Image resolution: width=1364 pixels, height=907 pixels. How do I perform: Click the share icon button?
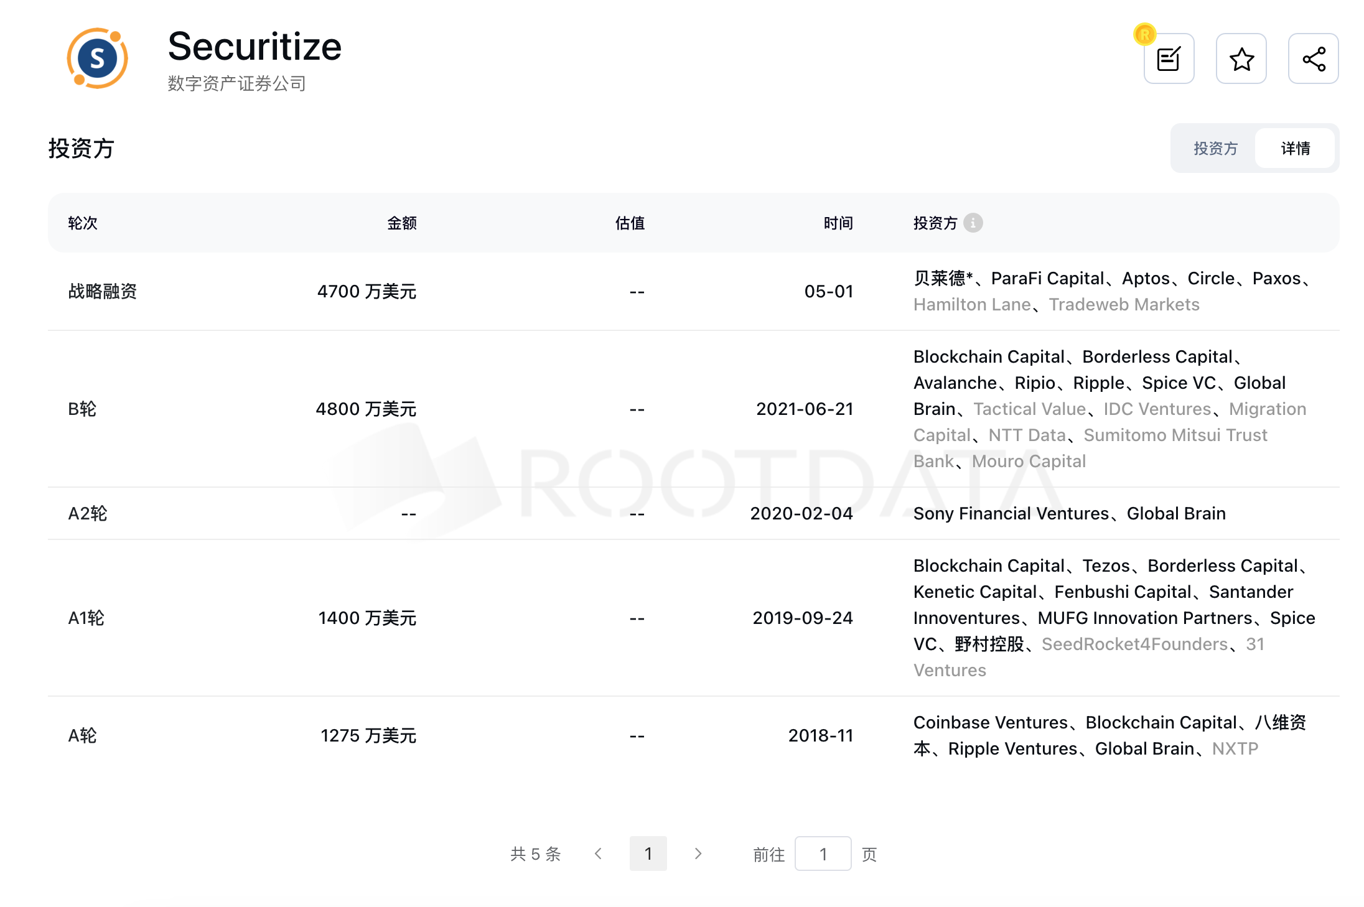1313,59
